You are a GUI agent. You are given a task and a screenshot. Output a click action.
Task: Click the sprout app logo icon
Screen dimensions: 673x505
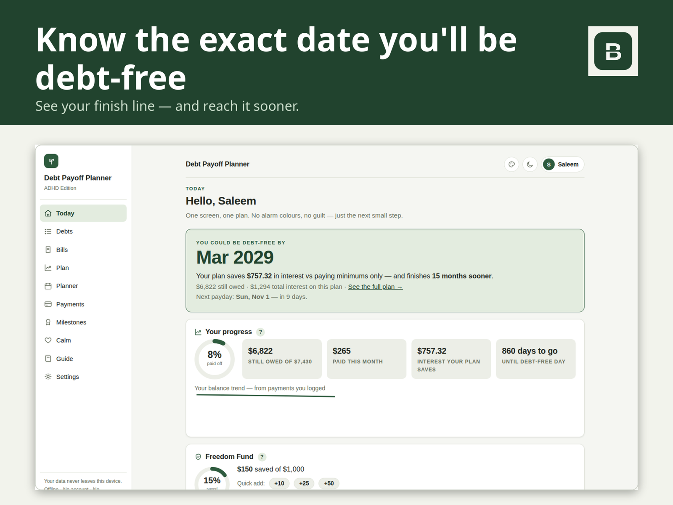[51, 161]
